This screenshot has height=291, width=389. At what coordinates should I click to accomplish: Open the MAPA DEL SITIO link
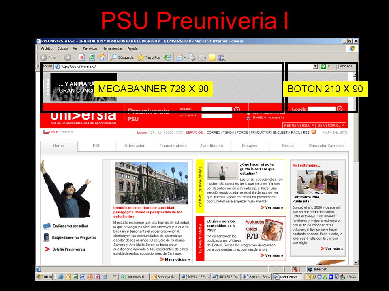point(335,133)
